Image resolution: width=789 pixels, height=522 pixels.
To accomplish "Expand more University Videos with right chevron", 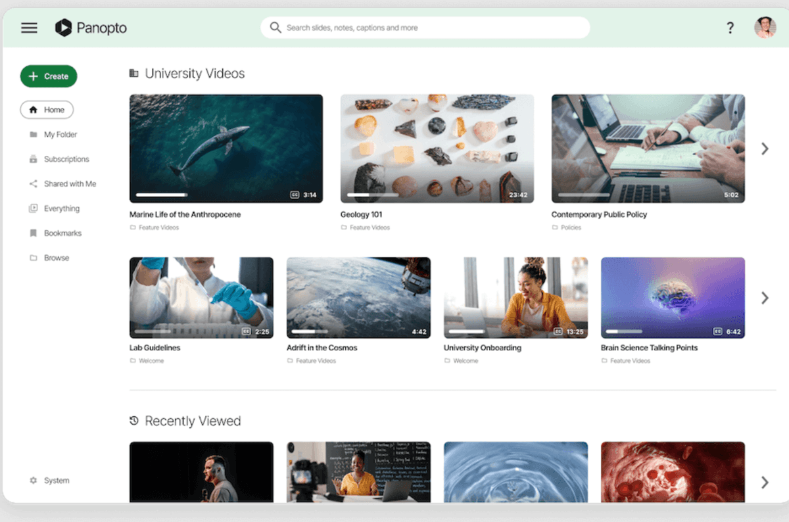I will pyautogui.click(x=764, y=149).
